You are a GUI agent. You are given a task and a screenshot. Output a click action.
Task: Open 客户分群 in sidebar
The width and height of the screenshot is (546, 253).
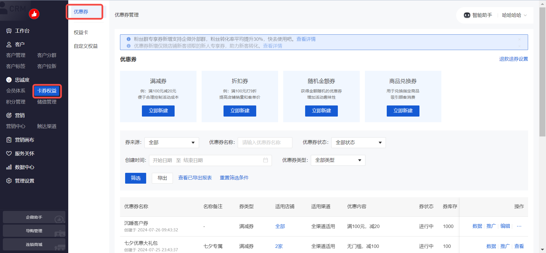point(47,55)
